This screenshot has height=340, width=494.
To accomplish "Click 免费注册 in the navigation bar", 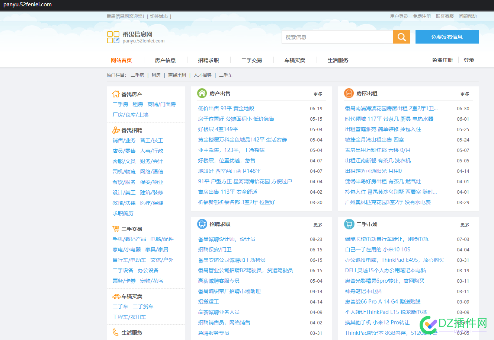I will 442,60.
